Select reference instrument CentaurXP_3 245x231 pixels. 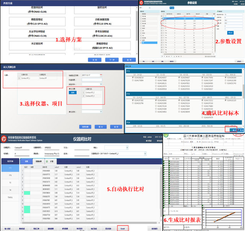point(91,96)
